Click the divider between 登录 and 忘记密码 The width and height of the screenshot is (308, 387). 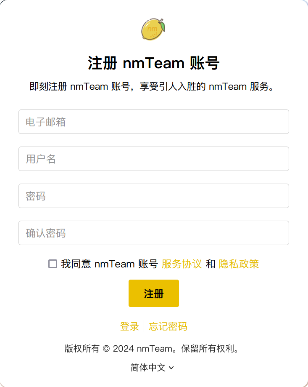pyautogui.click(x=144, y=326)
